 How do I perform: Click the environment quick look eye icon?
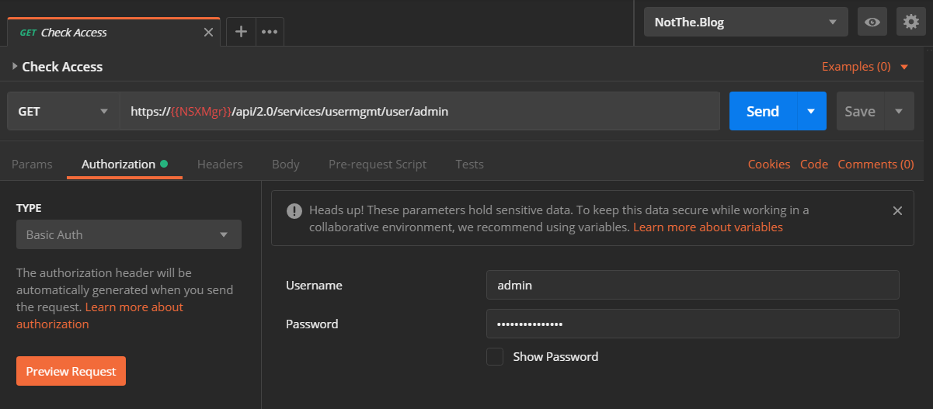tap(872, 23)
